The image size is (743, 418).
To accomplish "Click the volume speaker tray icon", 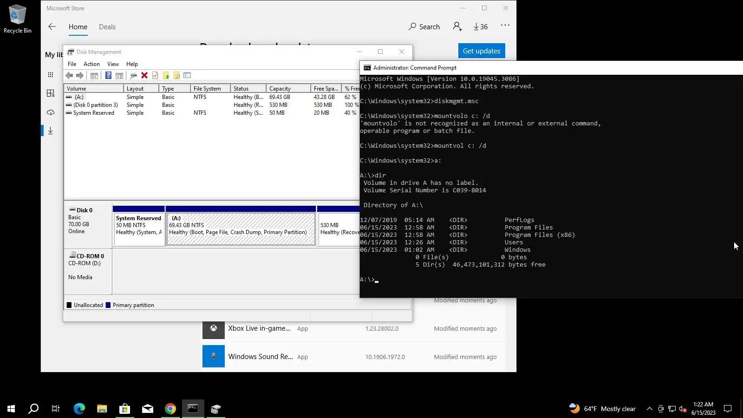I will (x=683, y=409).
